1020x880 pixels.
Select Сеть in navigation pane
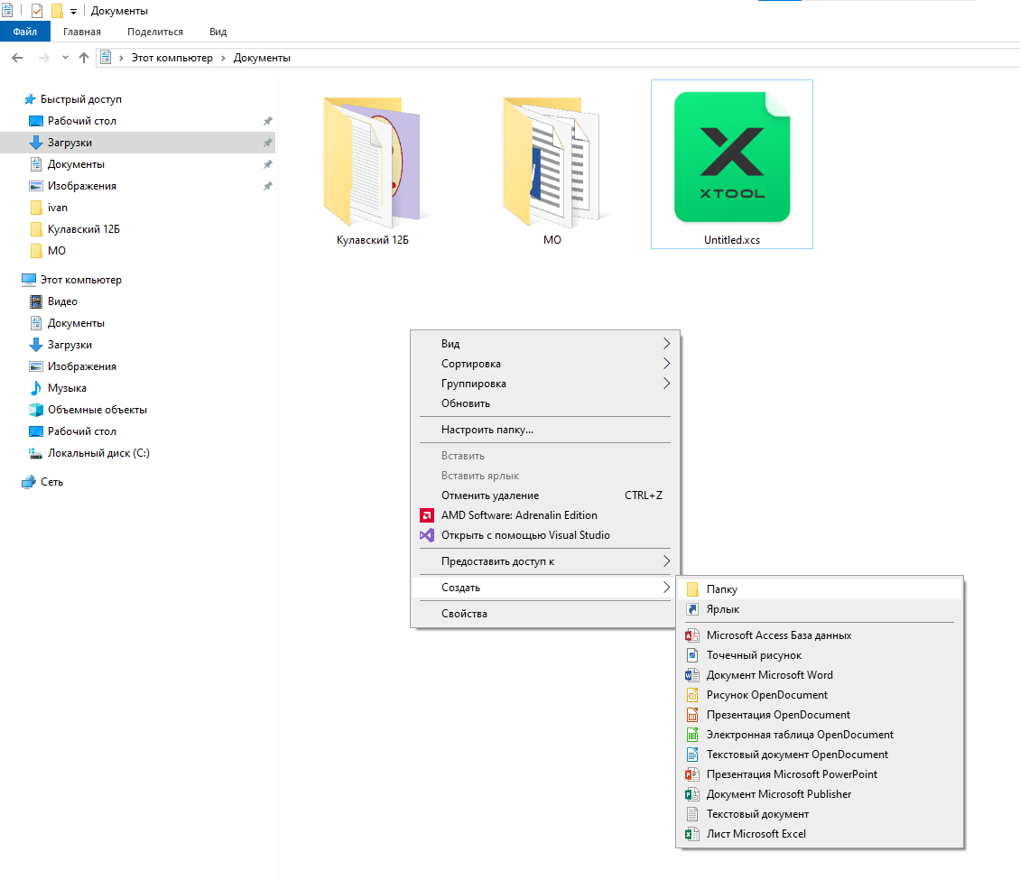pyautogui.click(x=51, y=482)
